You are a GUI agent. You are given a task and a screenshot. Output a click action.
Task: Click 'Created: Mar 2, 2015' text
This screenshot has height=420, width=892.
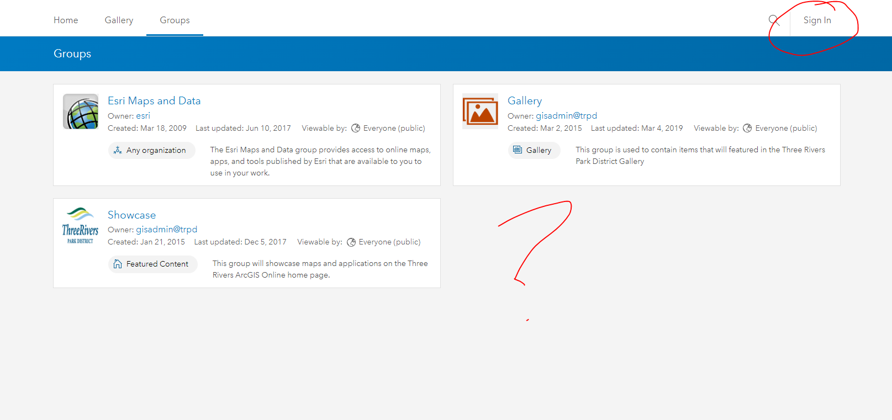(x=545, y=128)
